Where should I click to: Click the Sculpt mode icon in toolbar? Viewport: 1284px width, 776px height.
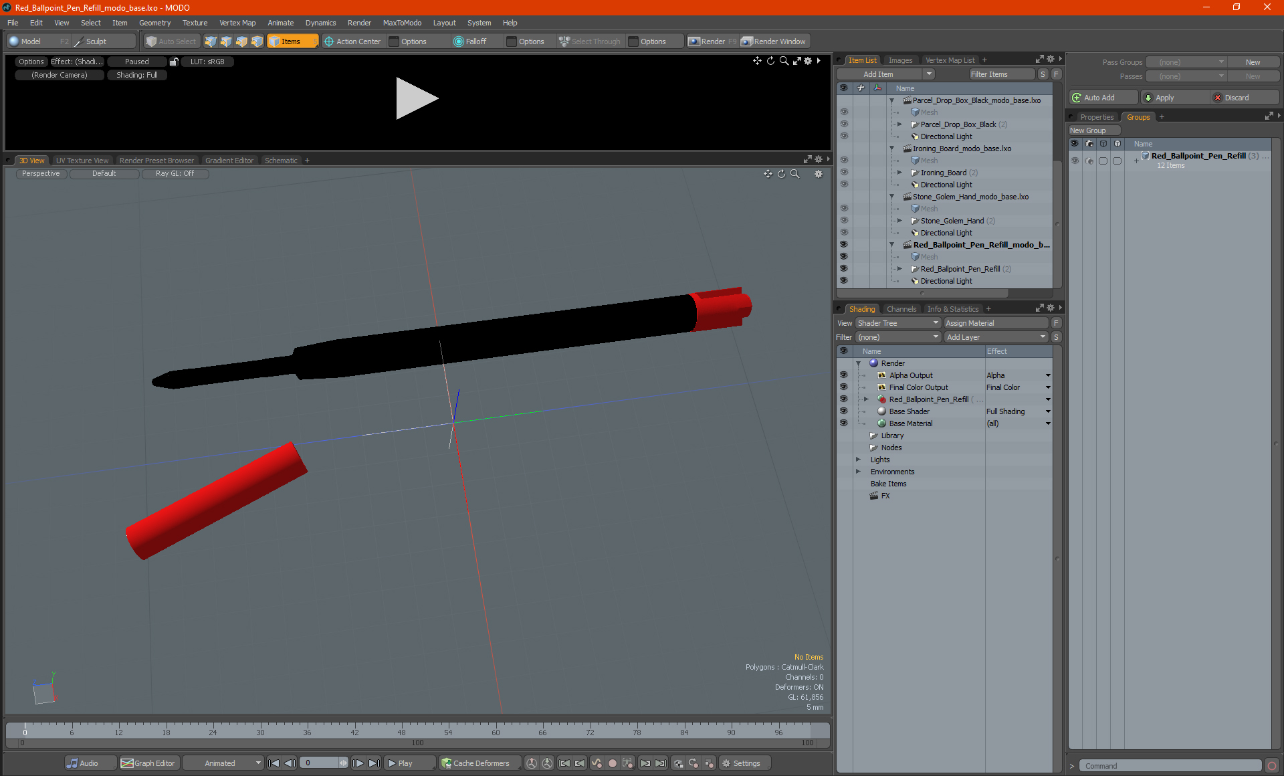(79, 40)
